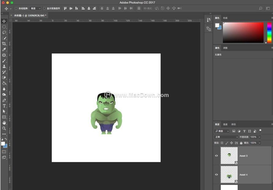The image size is (273, 190).
Task: Toggle the layer filter on/off switch
Action: click(260, 131)
